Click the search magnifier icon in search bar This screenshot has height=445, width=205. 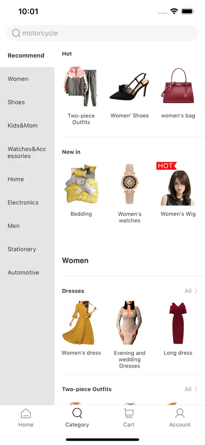(x=16, y=33)
